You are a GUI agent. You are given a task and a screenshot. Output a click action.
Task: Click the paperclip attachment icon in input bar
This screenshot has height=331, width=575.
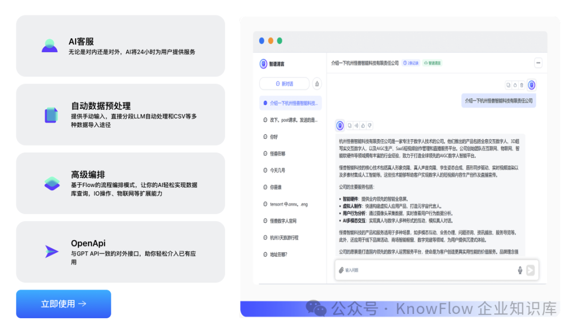tap(341, 269)
